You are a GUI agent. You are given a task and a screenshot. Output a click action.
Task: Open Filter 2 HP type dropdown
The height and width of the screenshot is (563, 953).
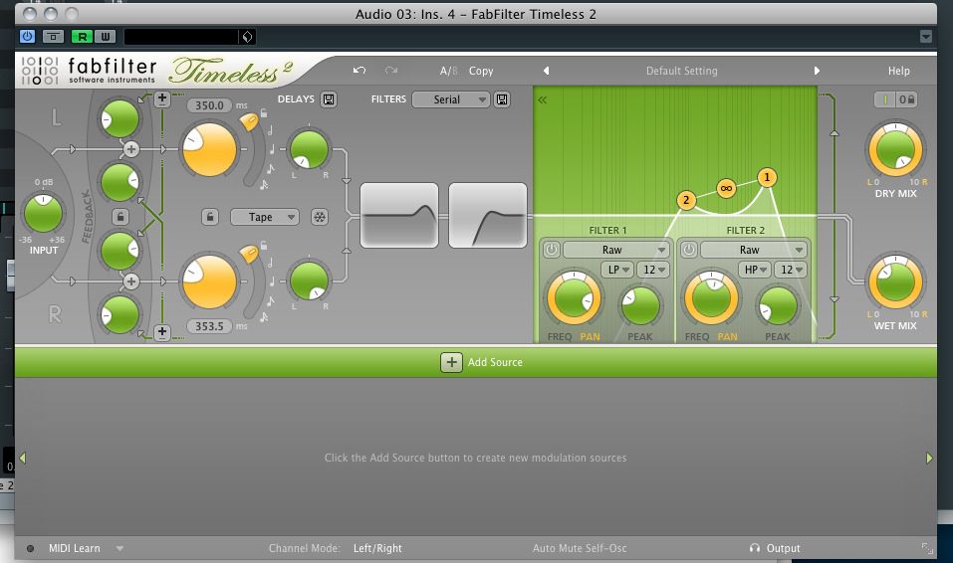click(755, 270)
